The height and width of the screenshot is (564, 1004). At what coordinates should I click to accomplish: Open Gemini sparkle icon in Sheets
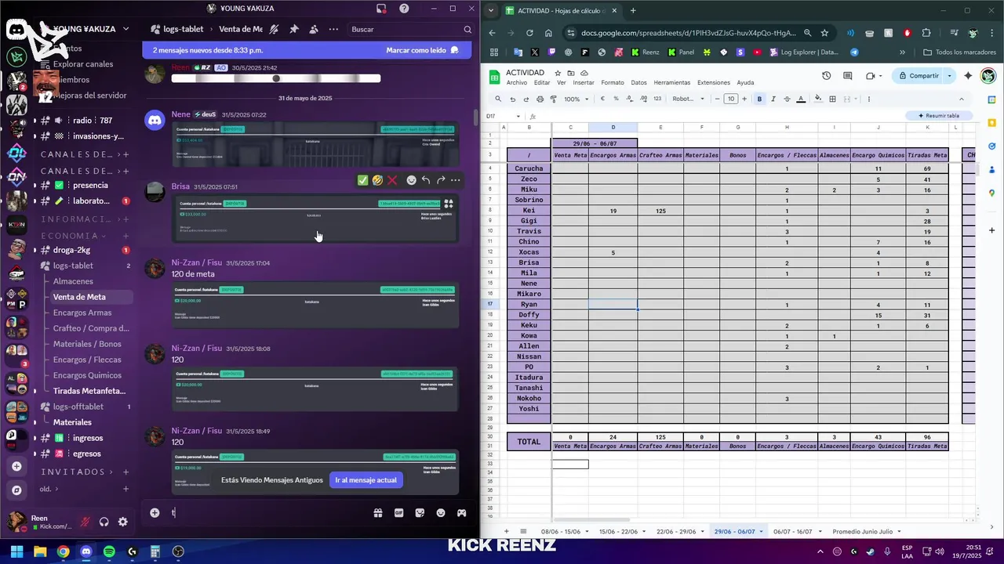tap(968, 76)
